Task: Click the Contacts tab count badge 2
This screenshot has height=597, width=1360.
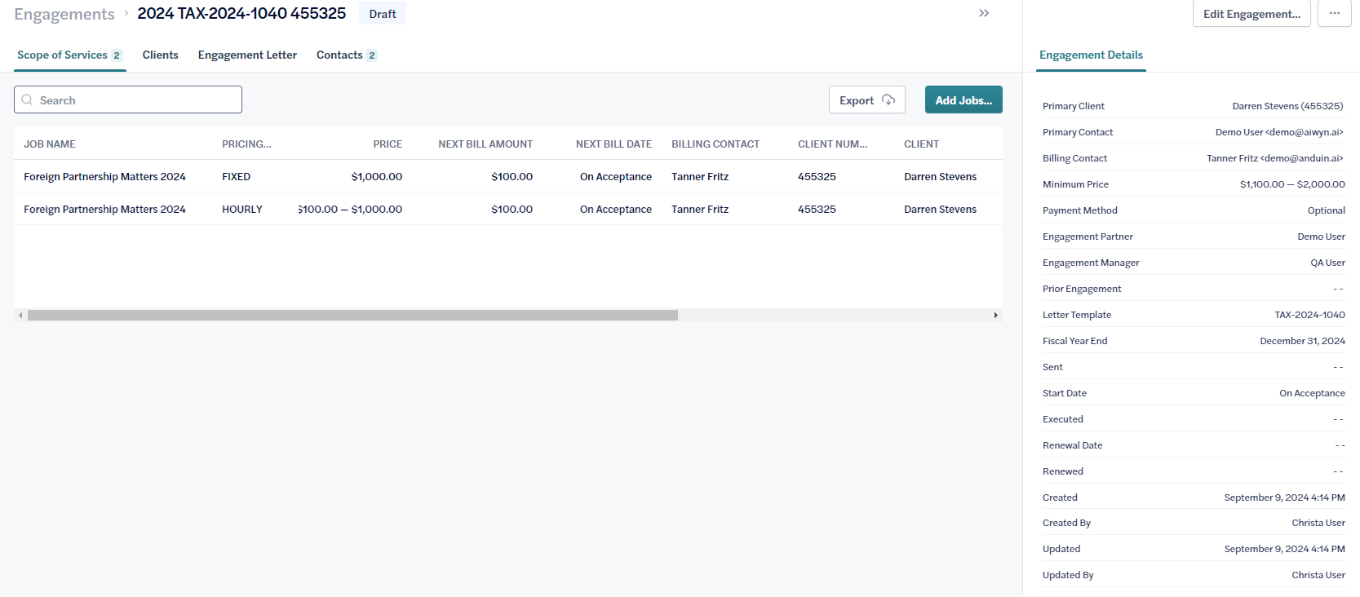Action: click(x=372, y=55)
